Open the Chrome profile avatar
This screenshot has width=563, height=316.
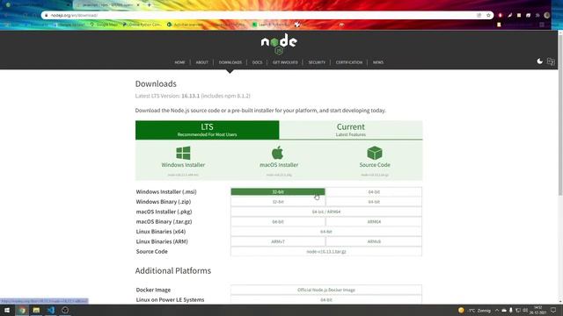(x=547, y=16)
